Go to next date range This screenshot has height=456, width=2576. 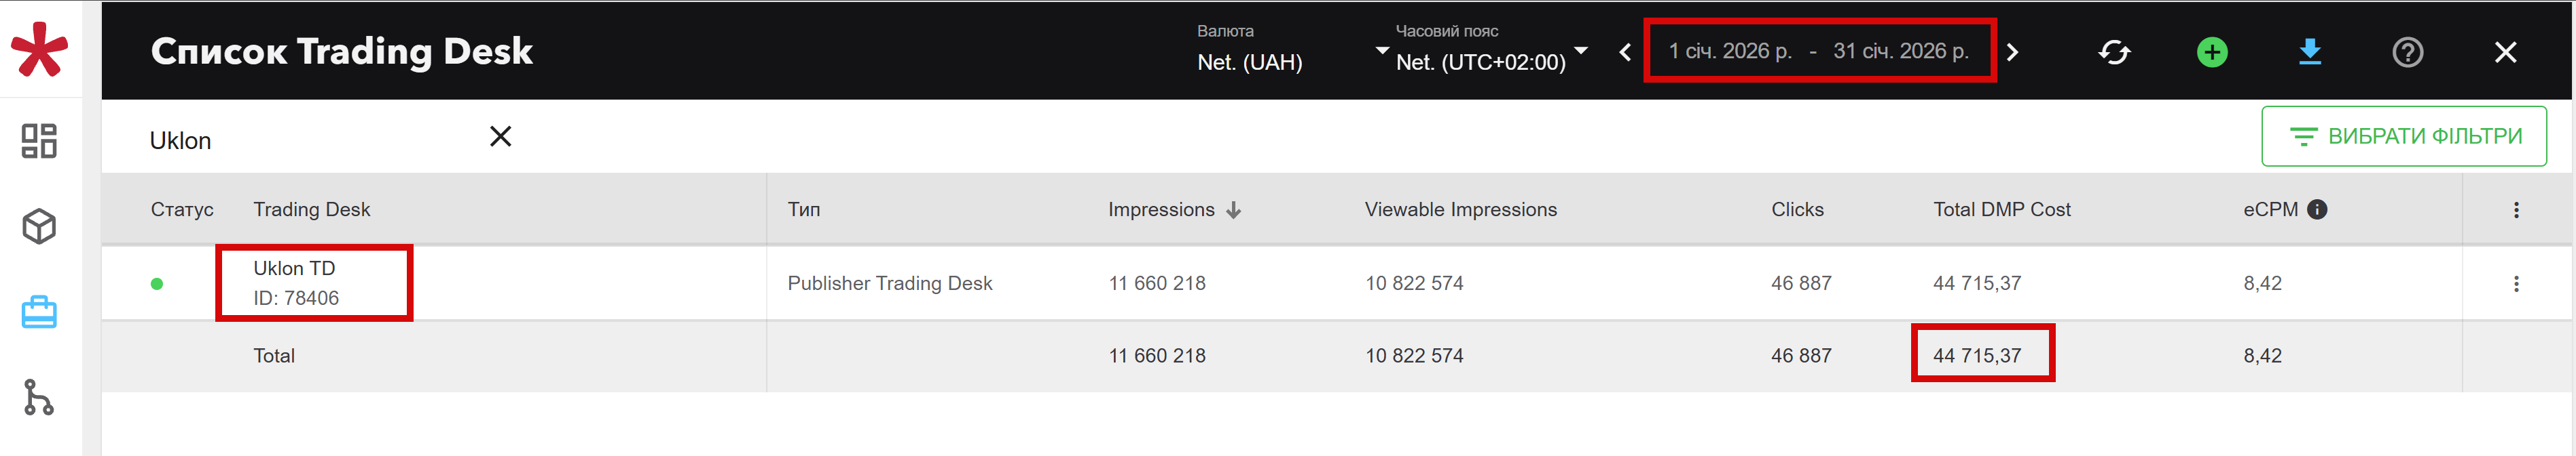tap(2012, 52)
